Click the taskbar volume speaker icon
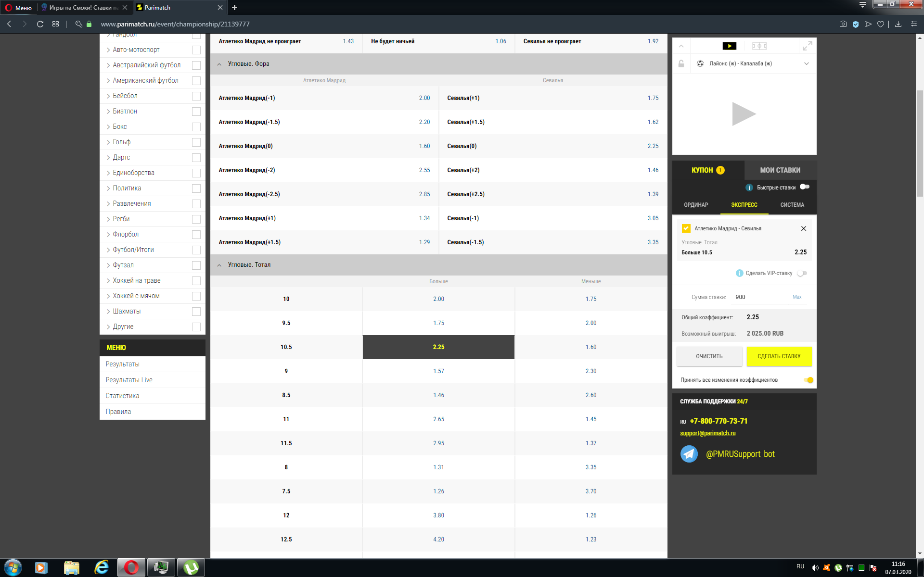924x577 pixels. (815, 568)
